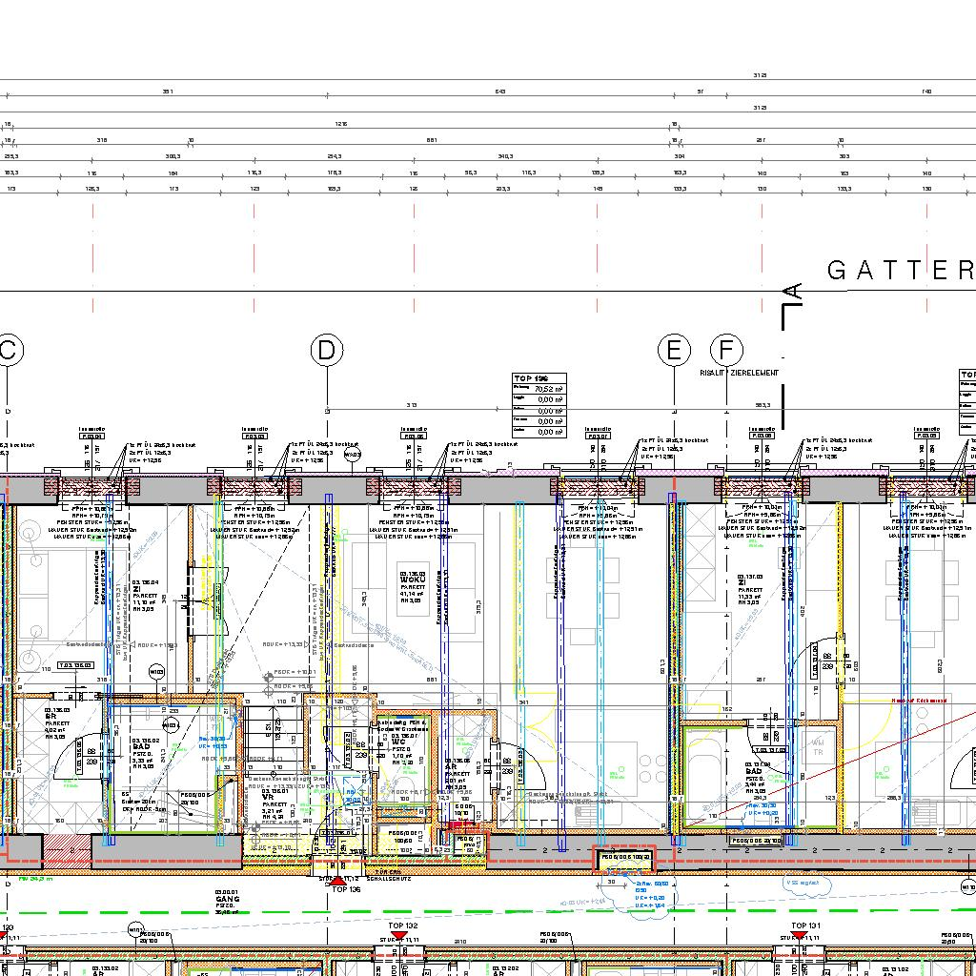
Task: Click the VSS möglich cloud note
Action: (x=808, y=884)
